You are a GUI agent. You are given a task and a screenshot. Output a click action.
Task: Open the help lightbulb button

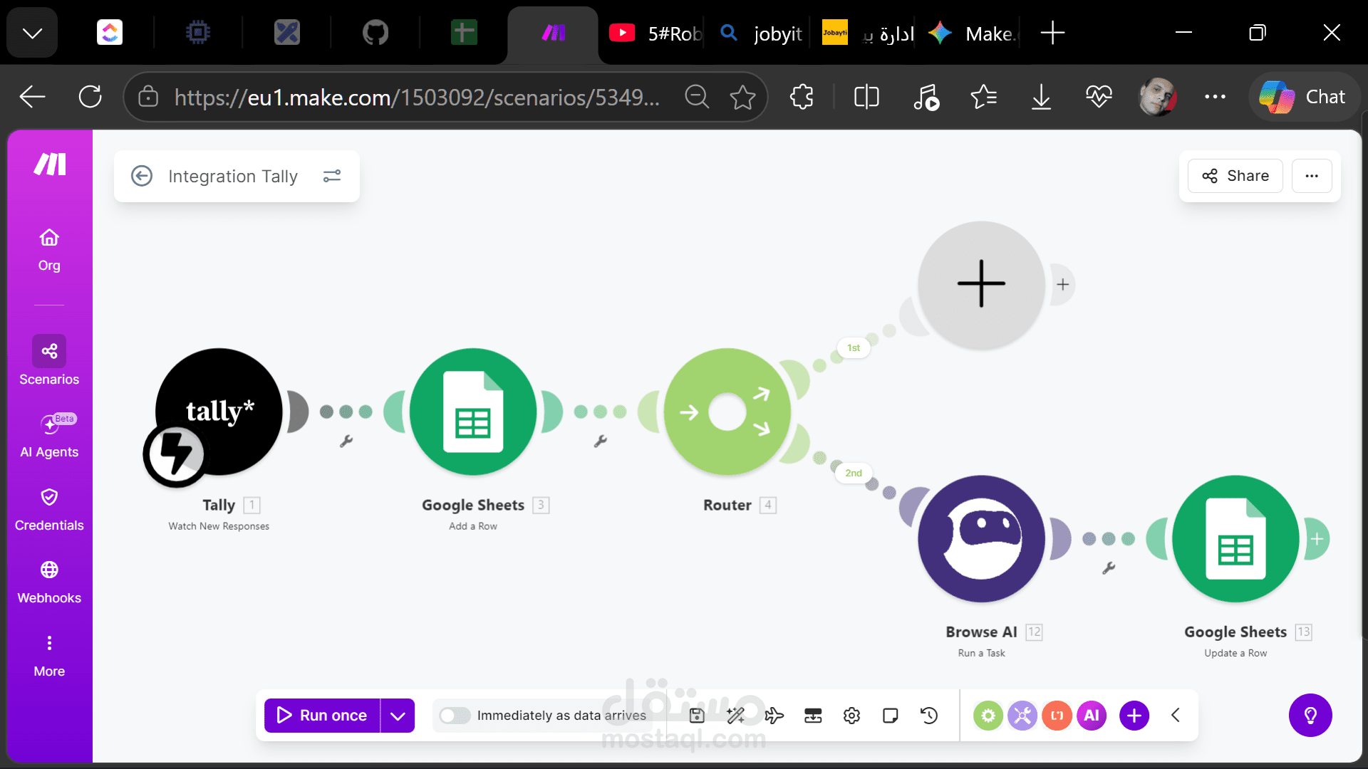(x=1310, y=716)
